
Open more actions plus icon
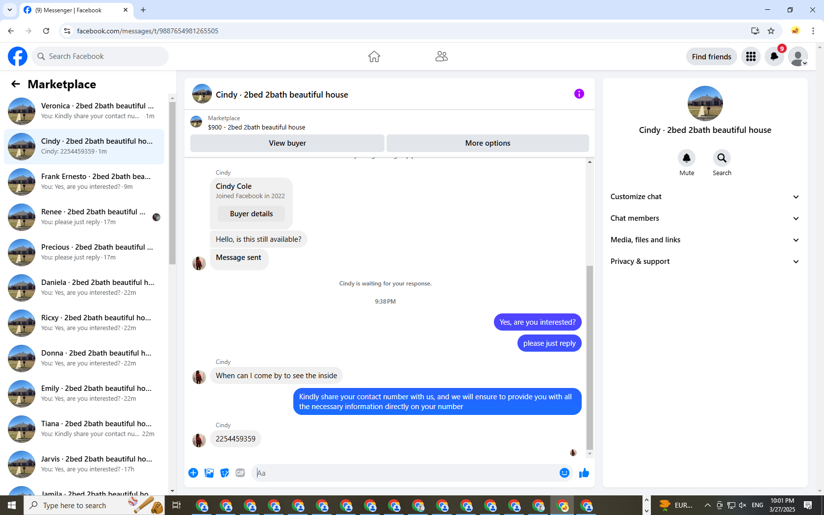(x=193, y=473)
